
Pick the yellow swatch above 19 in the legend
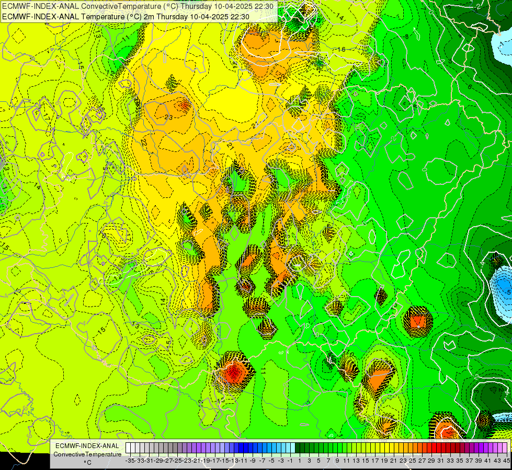click(382, 448)
